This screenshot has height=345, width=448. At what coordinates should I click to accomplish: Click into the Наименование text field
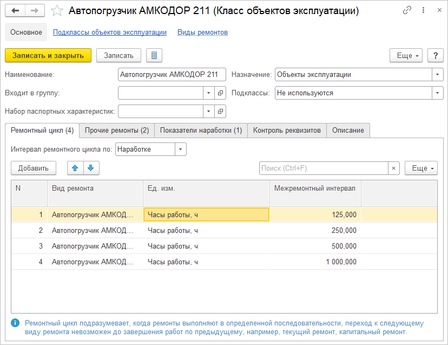coord(171,75)
